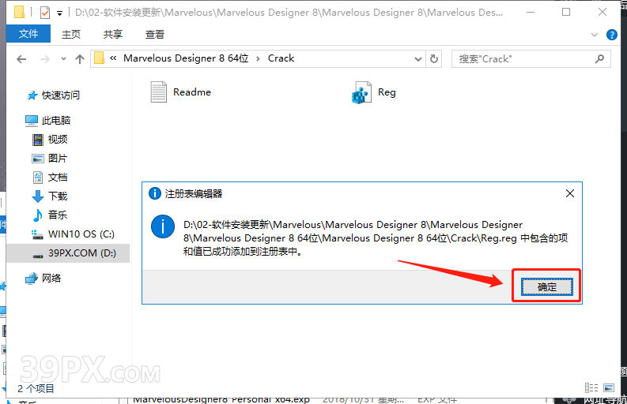Image resolution: width=627 pixels, height=404 pixels.
Task: Select the Readme text file
Action: point(181,92)
